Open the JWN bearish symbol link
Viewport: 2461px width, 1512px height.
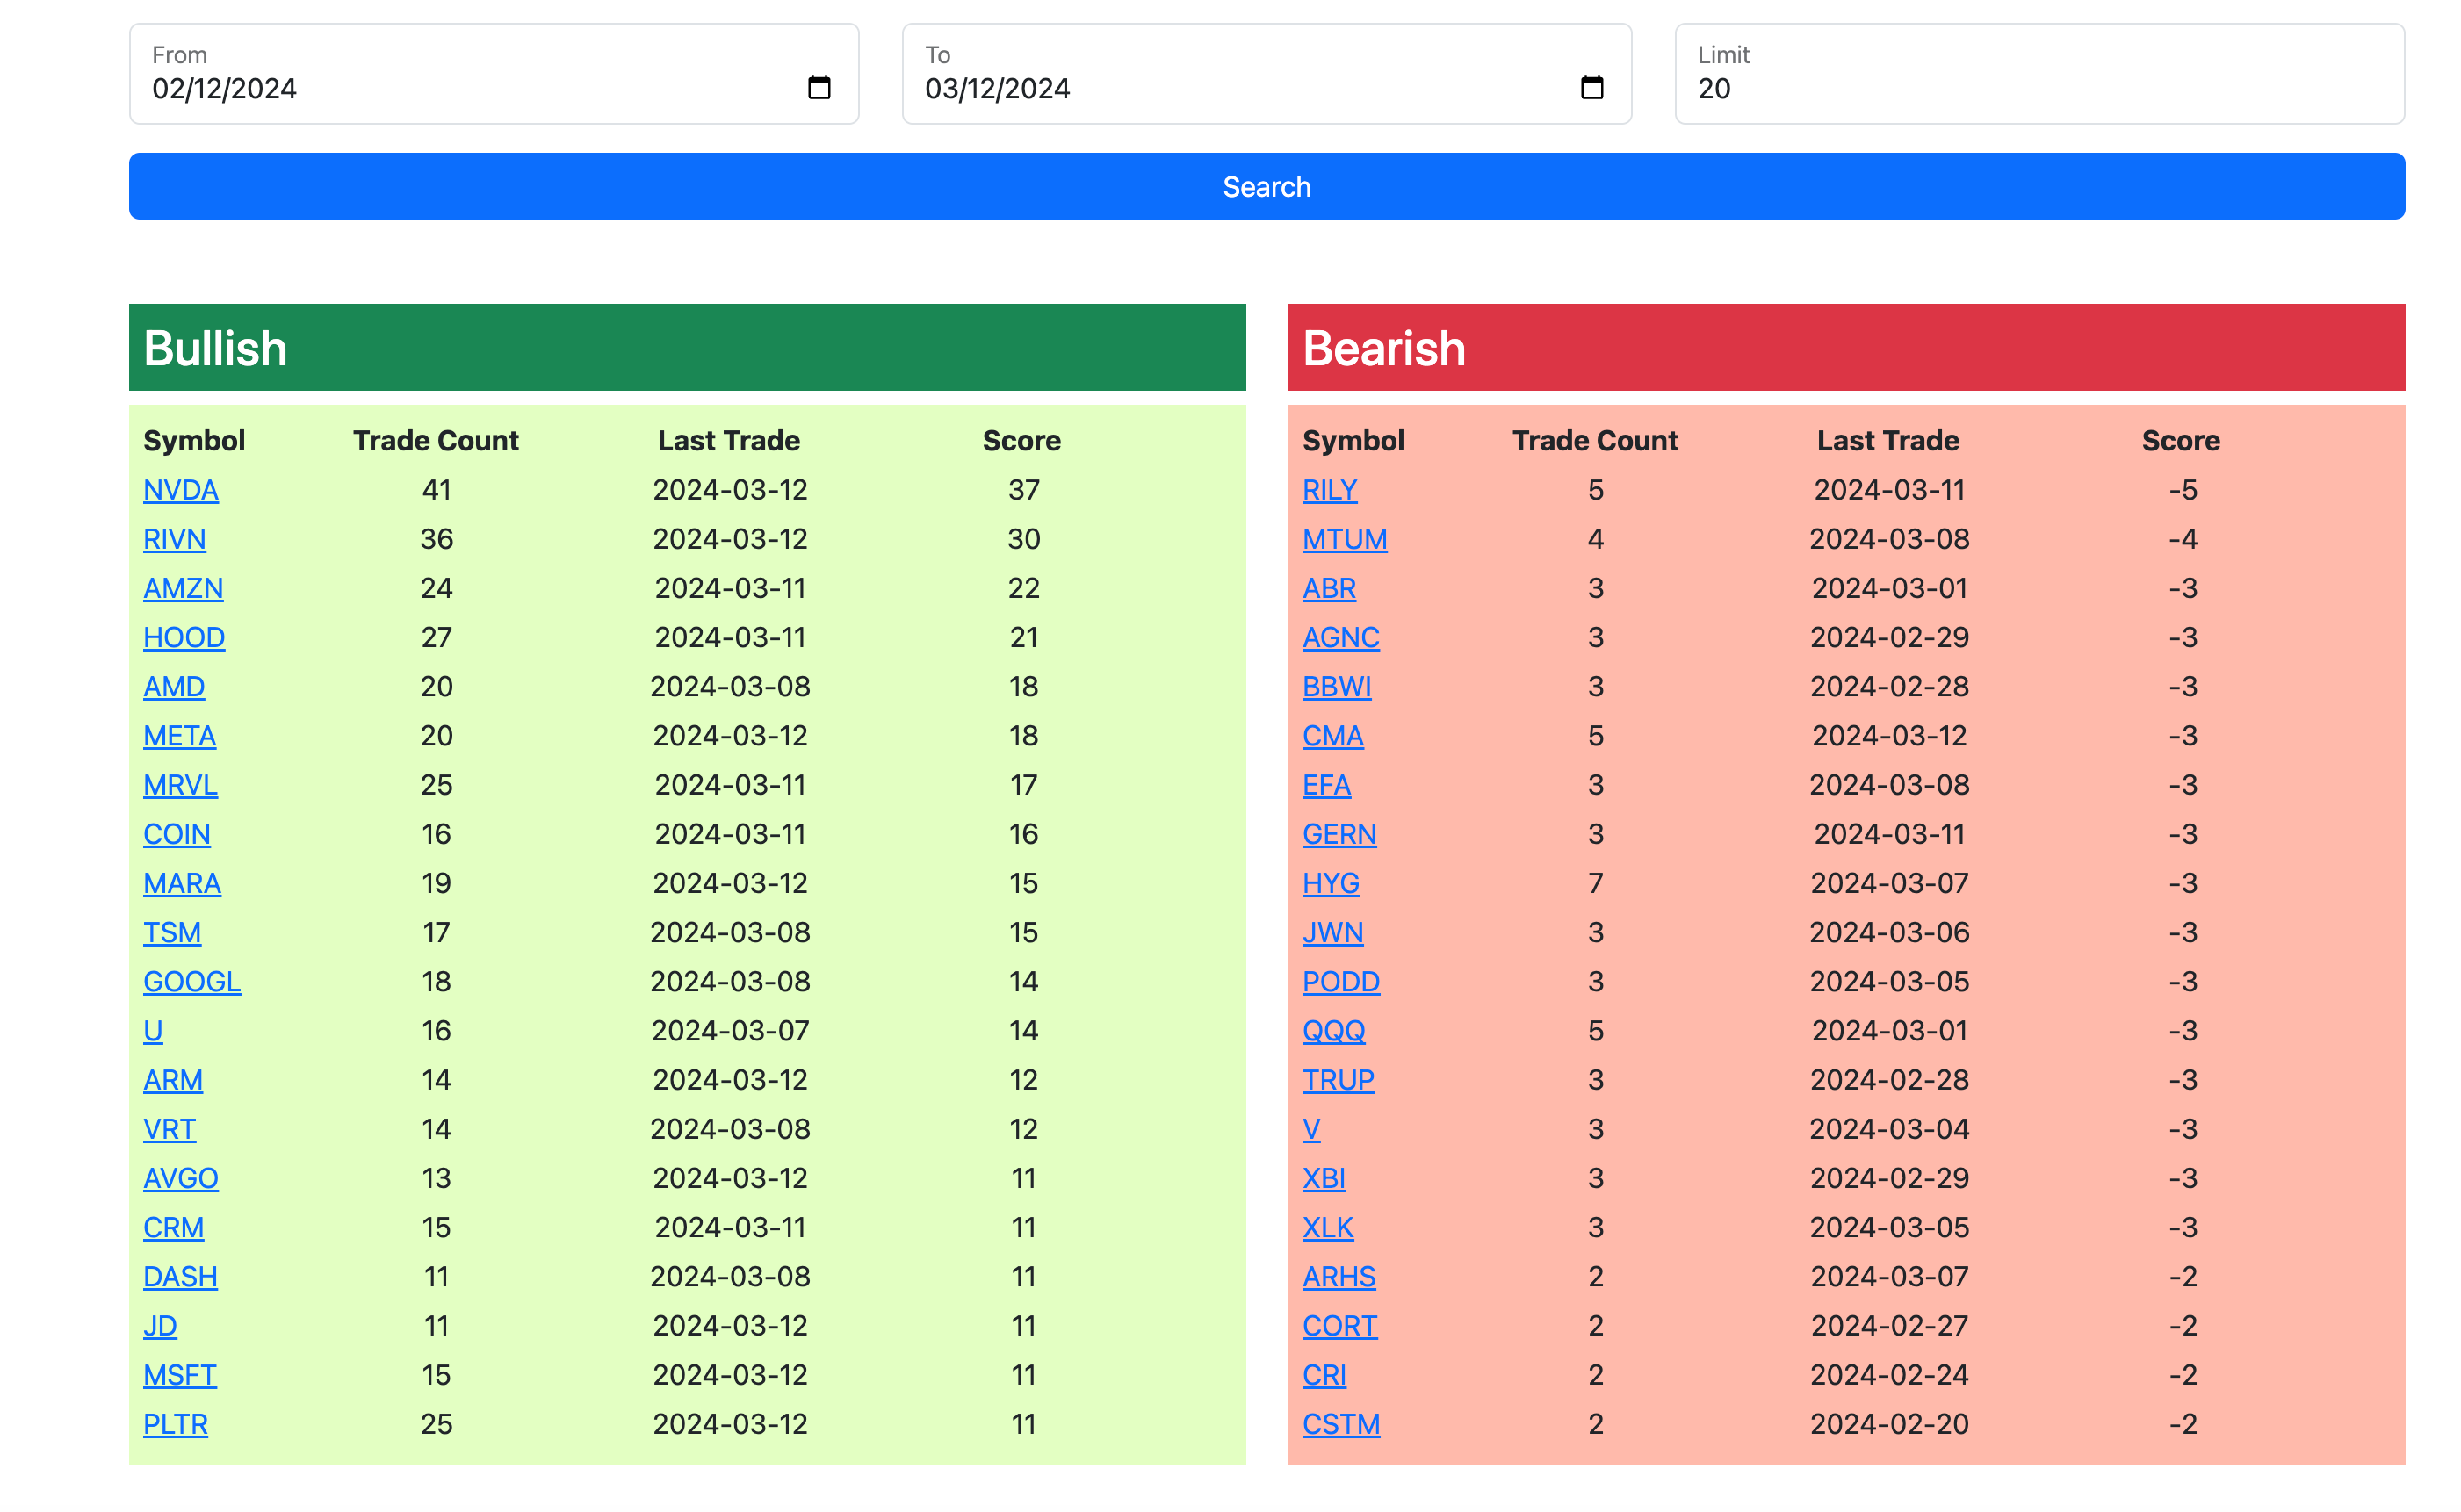(x=1333, y=932)
